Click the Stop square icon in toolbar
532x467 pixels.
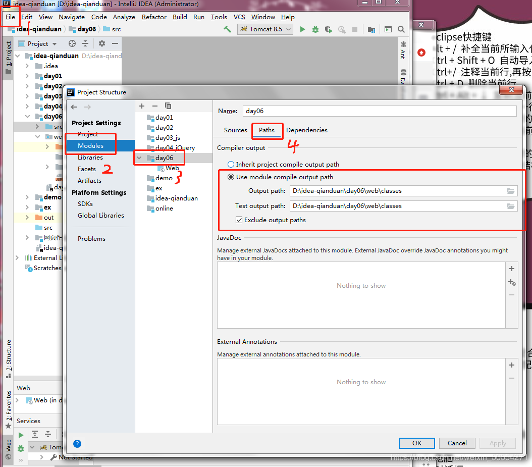tap(354, 29)
